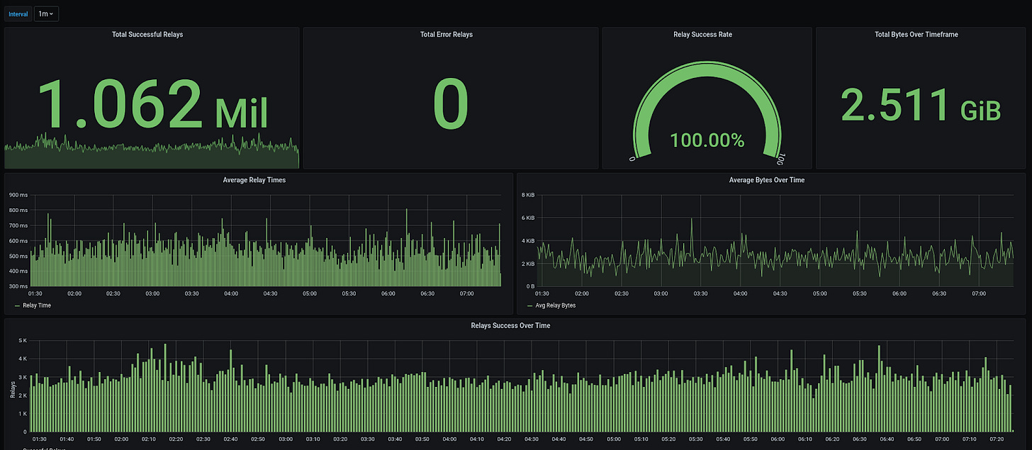This screenshot has height=450, width=1032.
Task: Open the Average Relay Times panel title menu
Action: tap(254, 180)
